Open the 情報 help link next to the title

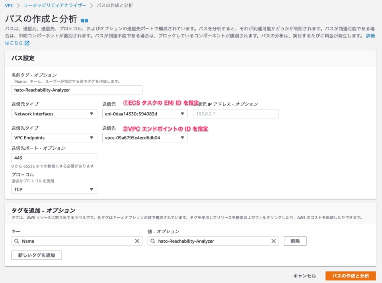[x=84, y=20]
